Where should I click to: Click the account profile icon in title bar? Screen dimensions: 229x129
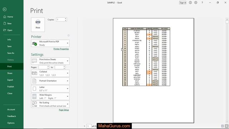(196, 3)
